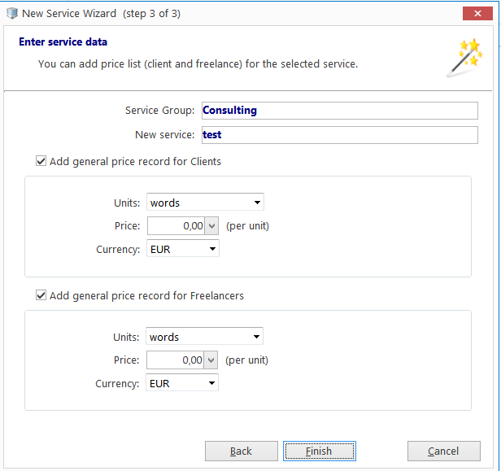This screenshot has width=501, height=471.
Task: Click the Service Group field showing Consulting
Action: point(340,111)
